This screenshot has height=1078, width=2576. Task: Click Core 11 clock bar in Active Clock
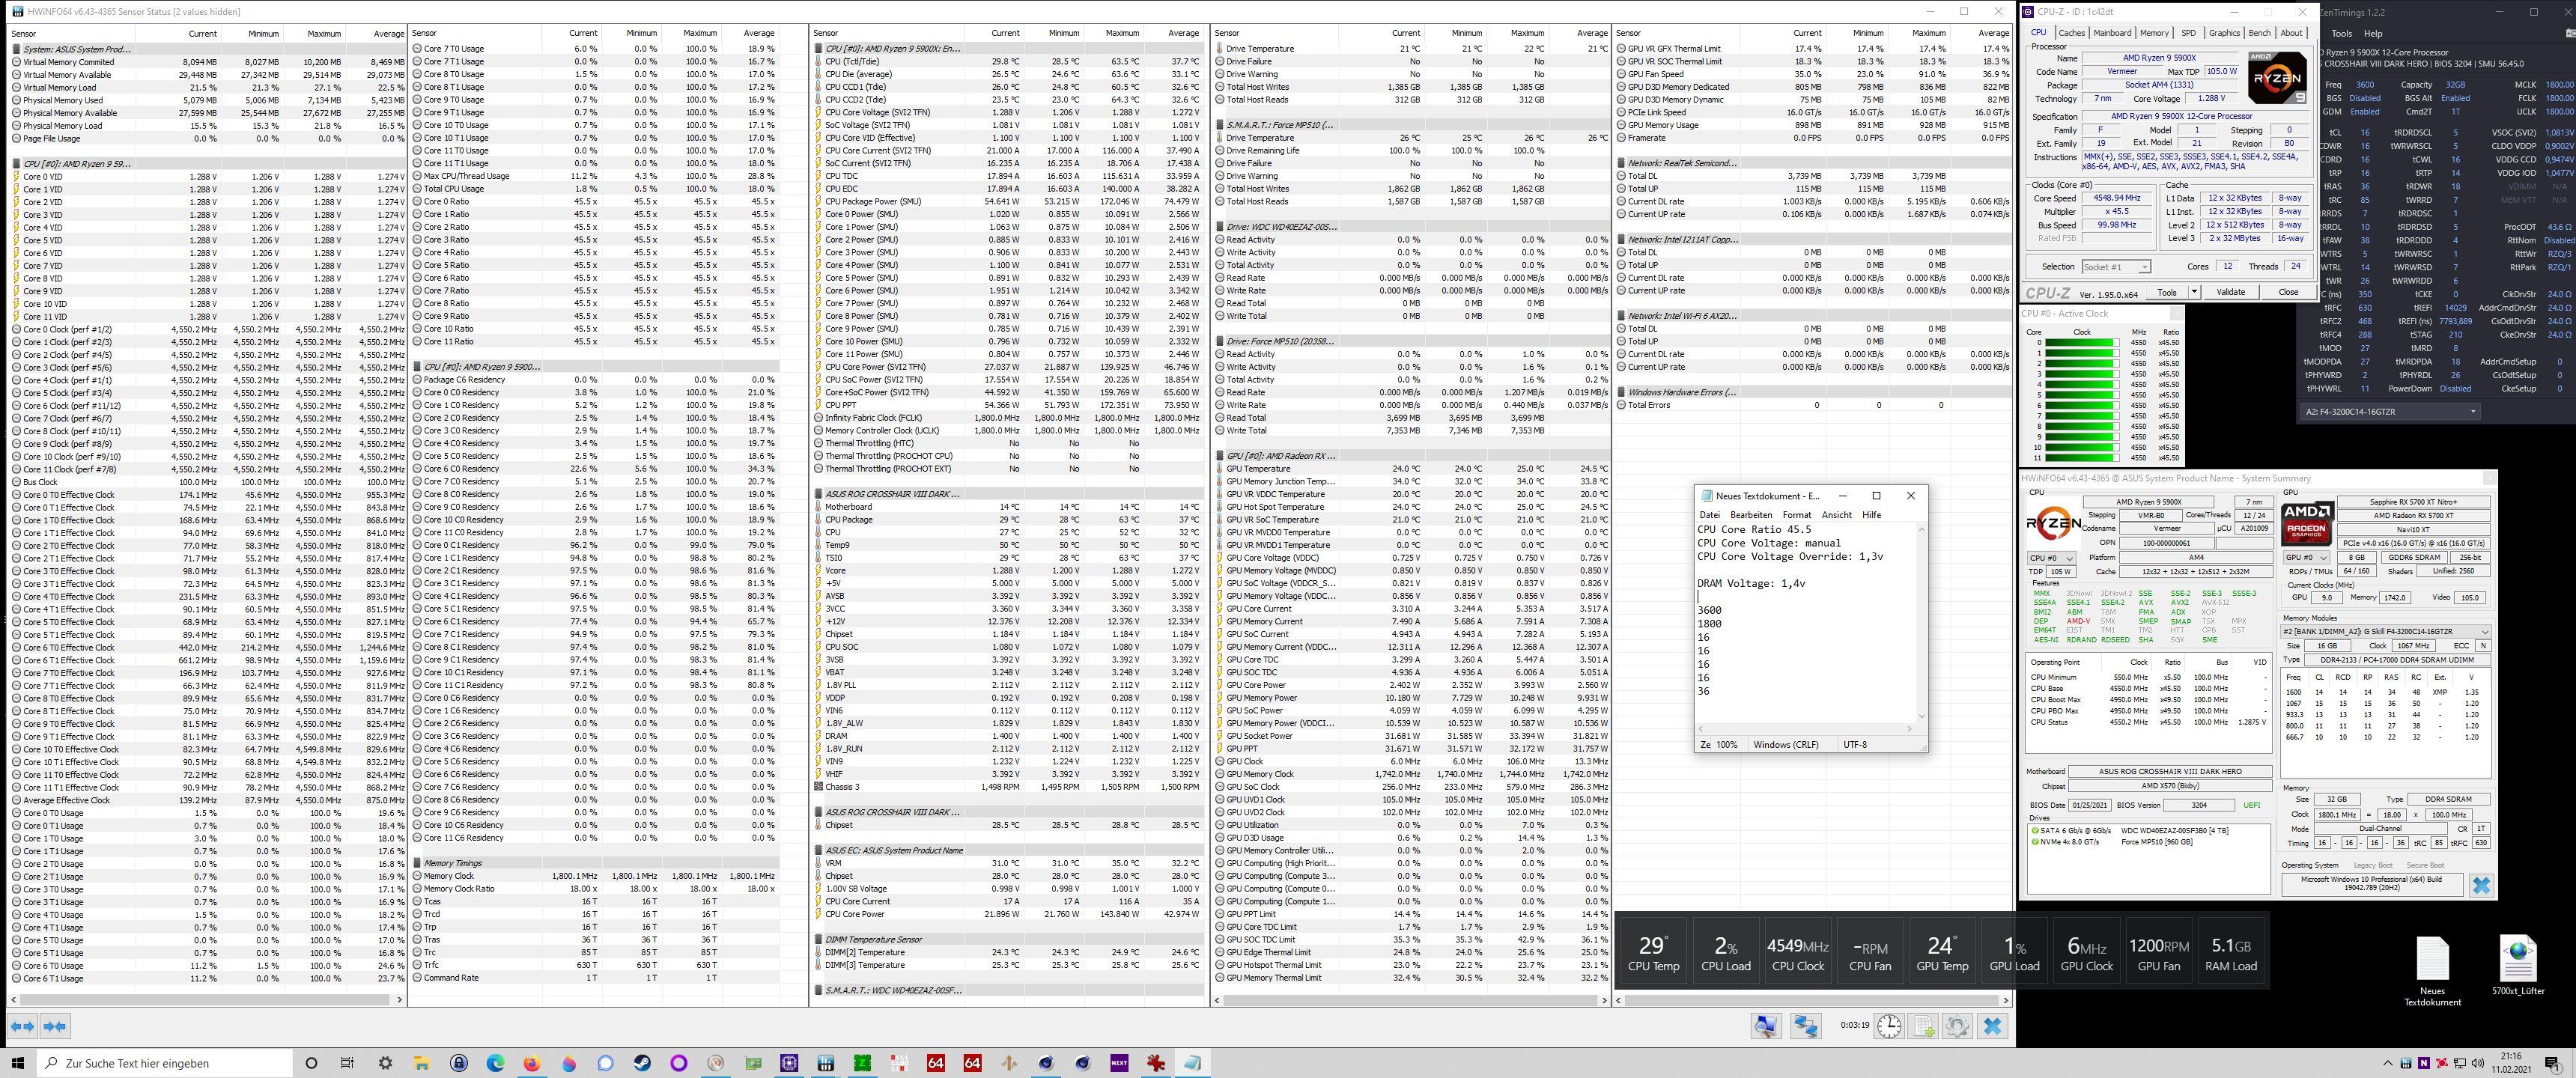2081,458
